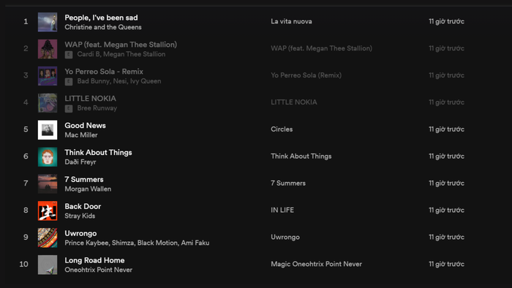The width and height of the screenshot is (512, 288).
Task: Open the IN LIFE album link
Action: coord(282,210)
